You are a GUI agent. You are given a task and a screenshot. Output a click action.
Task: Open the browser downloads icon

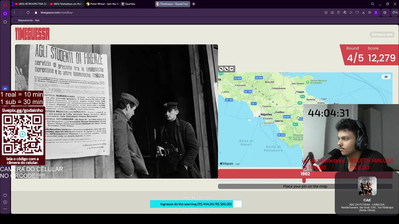click(x=363, y=12)
